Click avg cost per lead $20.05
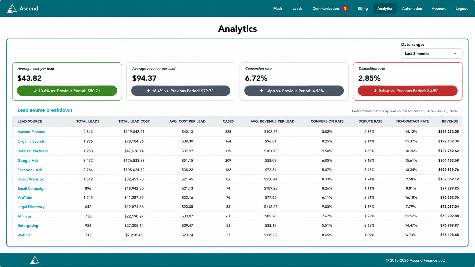 (187, 207)
